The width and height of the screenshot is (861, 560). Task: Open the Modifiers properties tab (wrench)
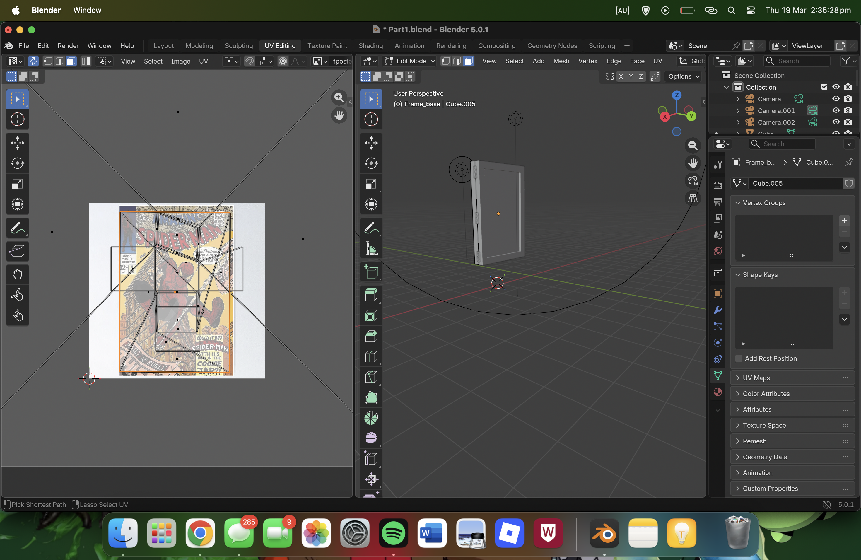point(718,310)
